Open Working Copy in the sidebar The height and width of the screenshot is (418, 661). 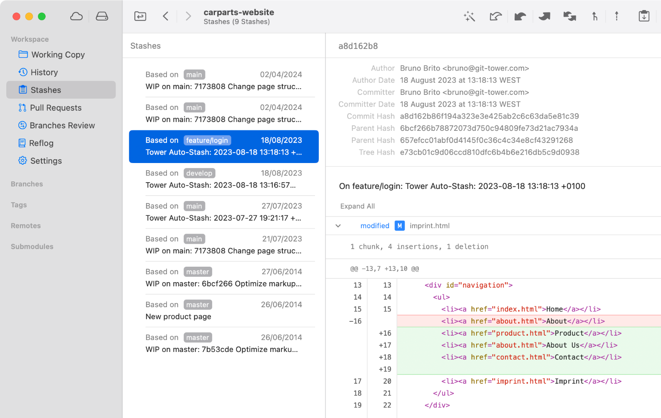[x=58, y=55]
